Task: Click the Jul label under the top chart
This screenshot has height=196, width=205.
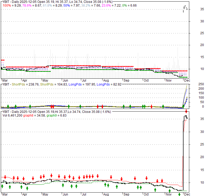Action: tap(84, 81)
